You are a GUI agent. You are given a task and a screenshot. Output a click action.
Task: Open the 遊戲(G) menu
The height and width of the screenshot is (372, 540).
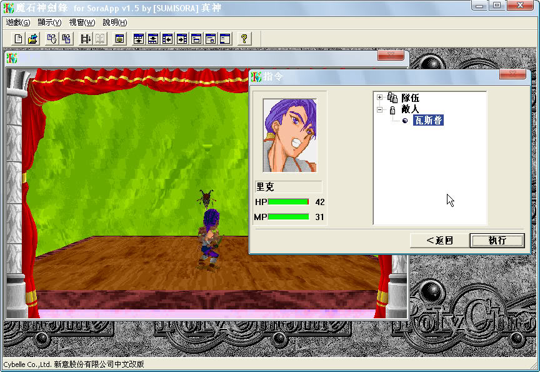tap(18, 23)
